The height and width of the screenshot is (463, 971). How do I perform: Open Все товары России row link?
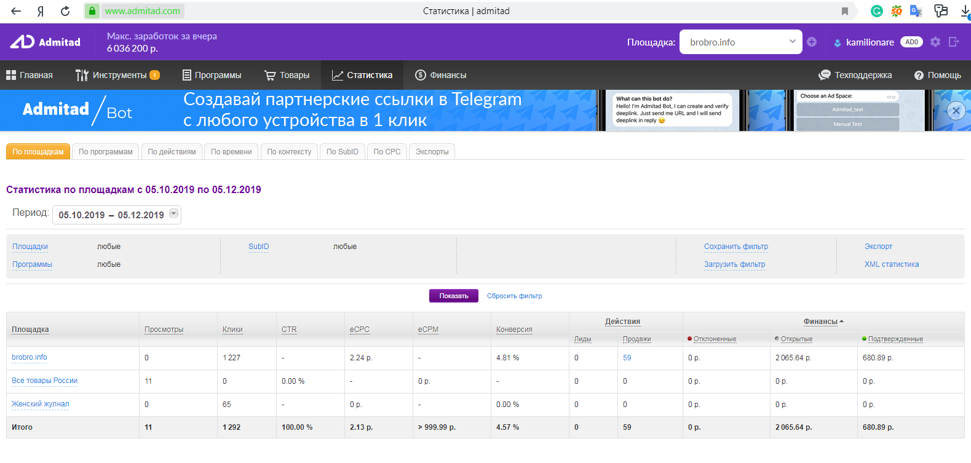coord(45,381)
